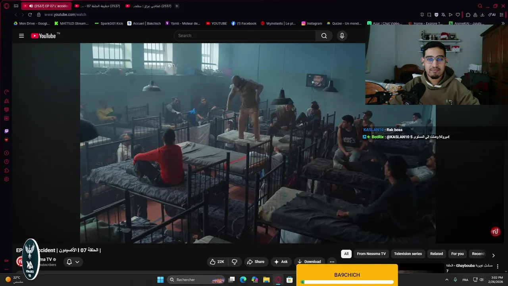Open the player play-arrow toolbar icon
Screen dimensions: 508x286
point(450,15)
